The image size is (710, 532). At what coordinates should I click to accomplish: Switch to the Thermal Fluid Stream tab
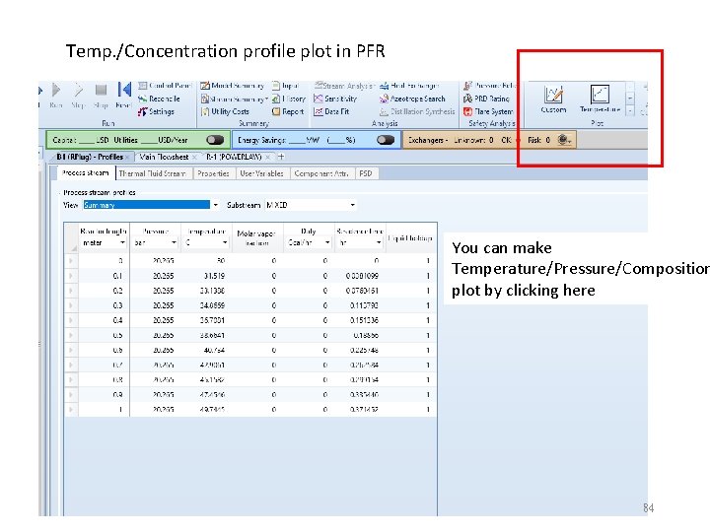pos(153,173)
